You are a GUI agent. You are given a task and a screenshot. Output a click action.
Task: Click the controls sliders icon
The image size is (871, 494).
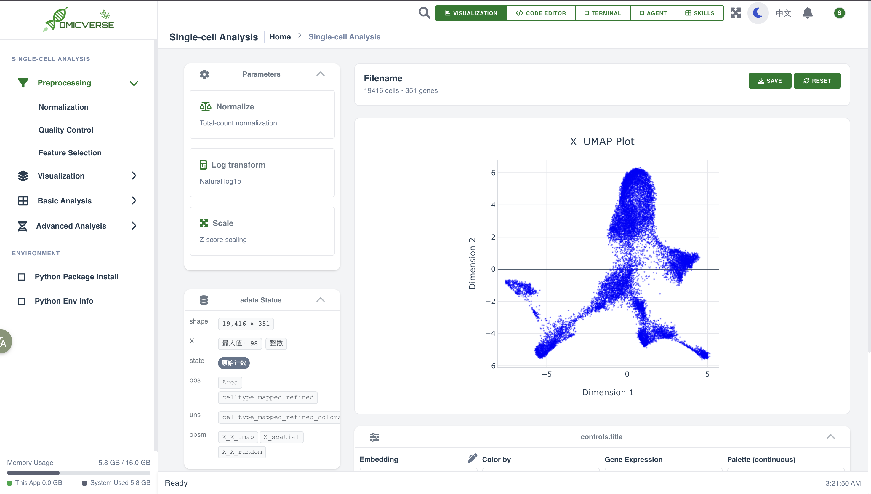click(374, 437)
